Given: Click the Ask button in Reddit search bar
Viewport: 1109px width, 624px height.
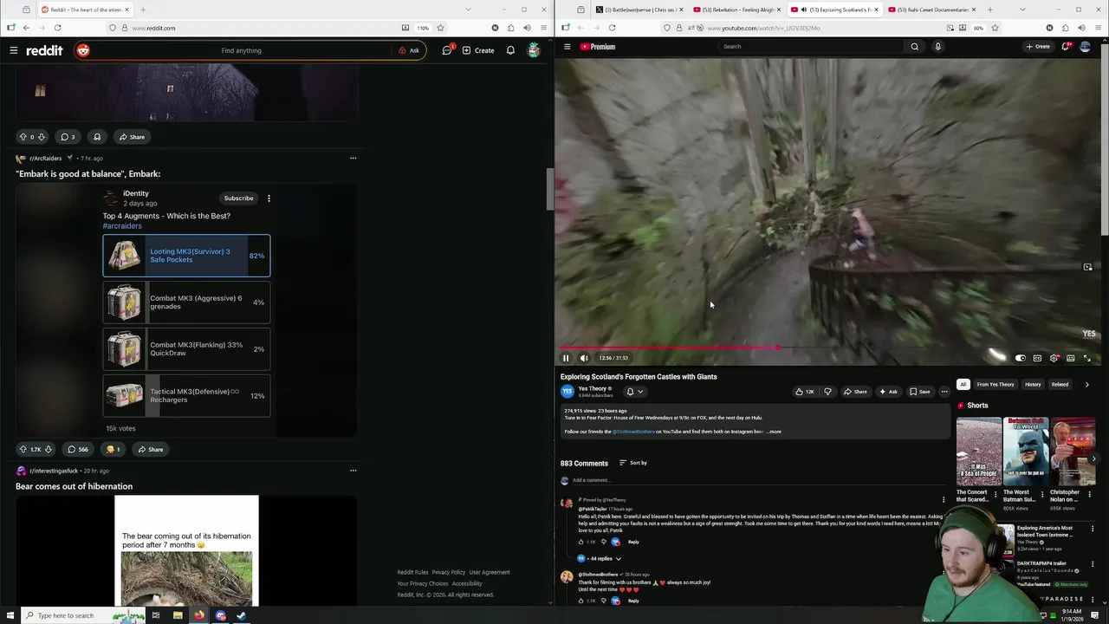Looking at the screenshot, I should pos(409,50).
